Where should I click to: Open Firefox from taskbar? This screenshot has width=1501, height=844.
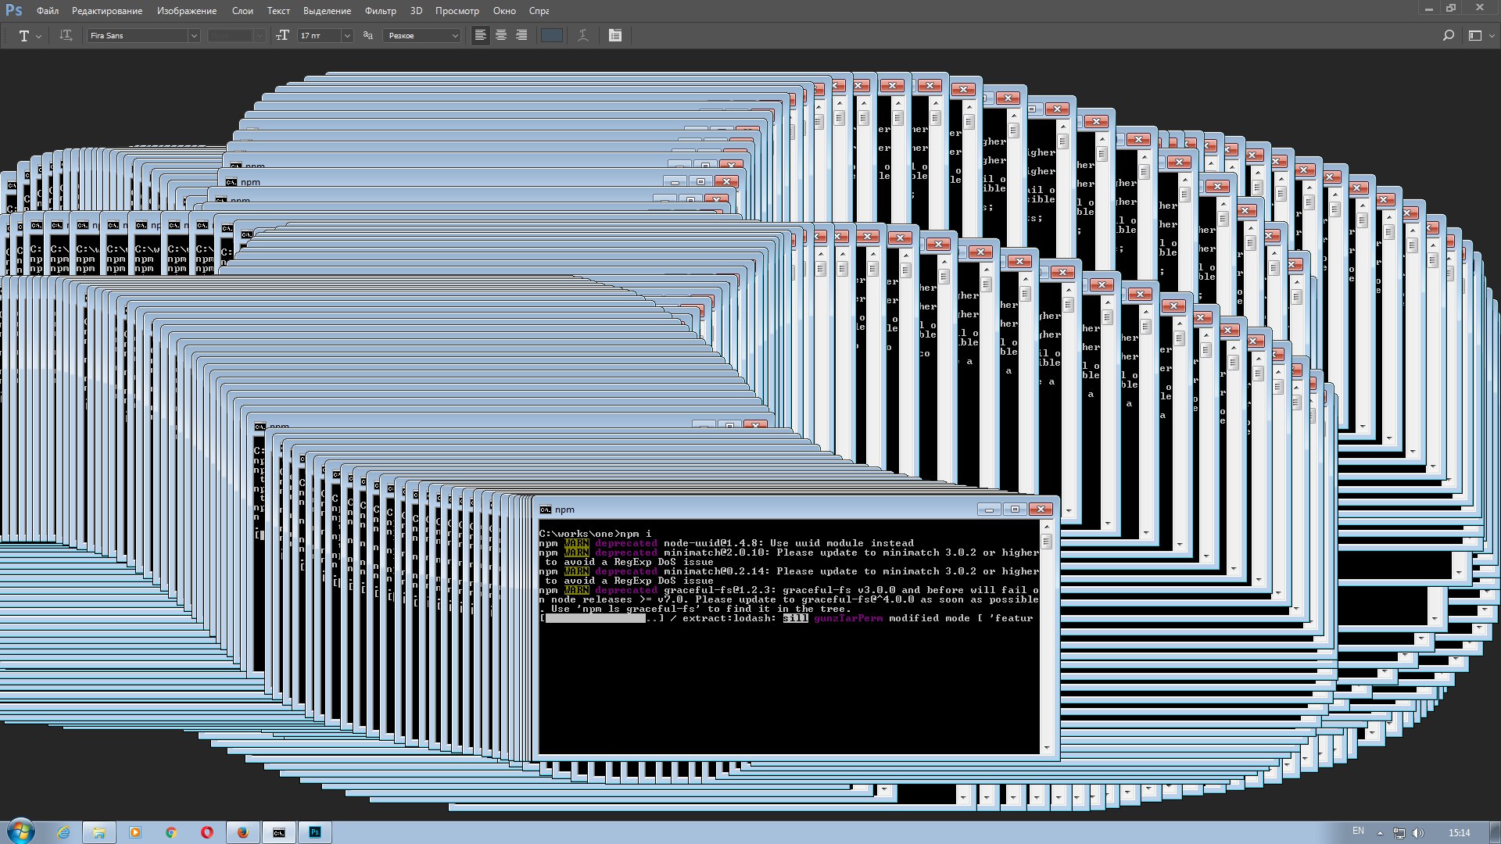point(243,832)
